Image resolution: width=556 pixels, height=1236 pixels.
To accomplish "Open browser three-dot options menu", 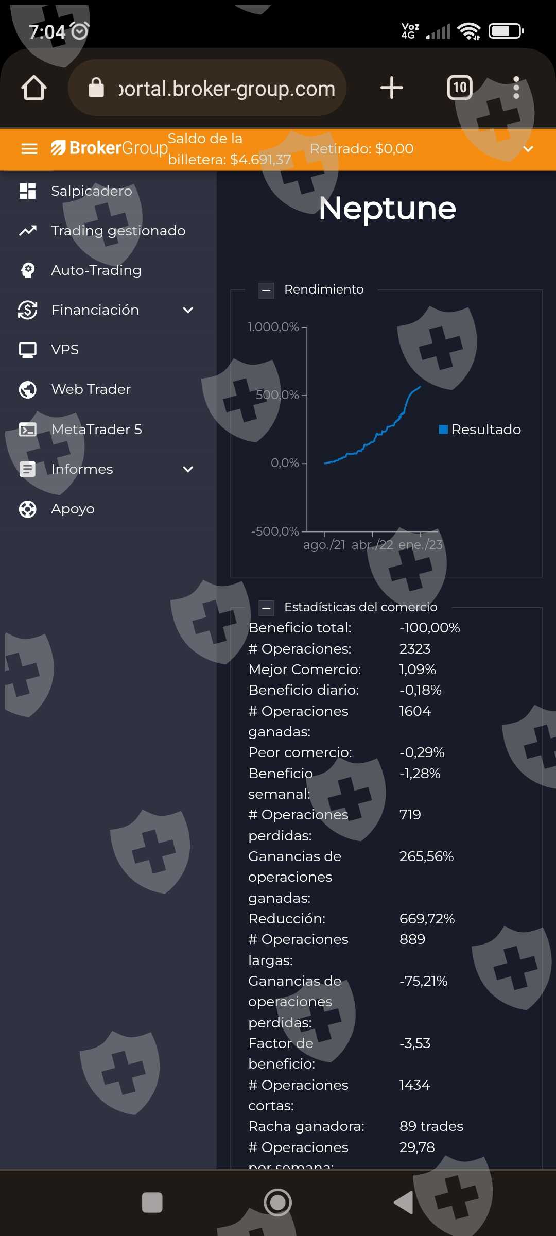I will pyautogui.click(x=516, y=88).
